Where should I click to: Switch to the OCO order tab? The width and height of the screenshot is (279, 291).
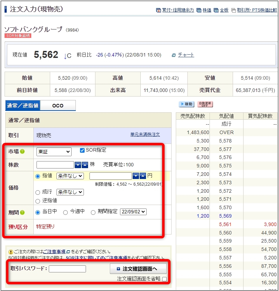pyautogui.click(x=58, y=105)
